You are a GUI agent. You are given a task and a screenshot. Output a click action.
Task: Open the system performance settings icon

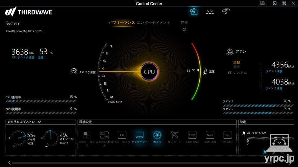194,12
